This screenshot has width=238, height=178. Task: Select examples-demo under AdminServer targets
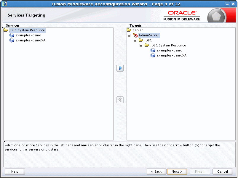point(169,50)
